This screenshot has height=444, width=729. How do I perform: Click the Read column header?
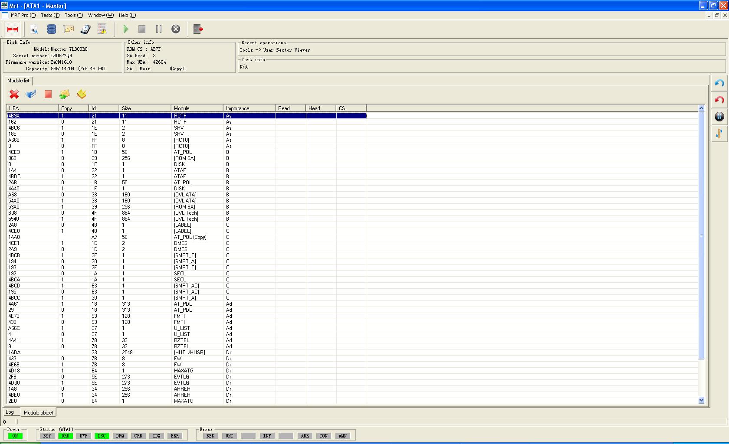pyautogui.click(x=291, y=108)
